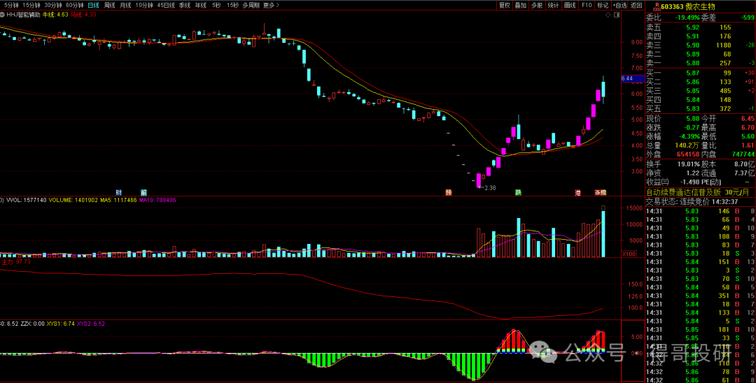This screenshot has width=756, height=383.
Task: Select the 周线 weekly chart tab
Action: (109, 6)
